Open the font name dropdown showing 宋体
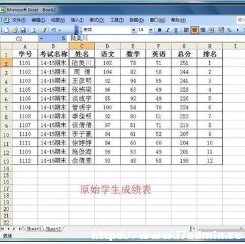Screen dimensions: 245x244 [134, 30]
